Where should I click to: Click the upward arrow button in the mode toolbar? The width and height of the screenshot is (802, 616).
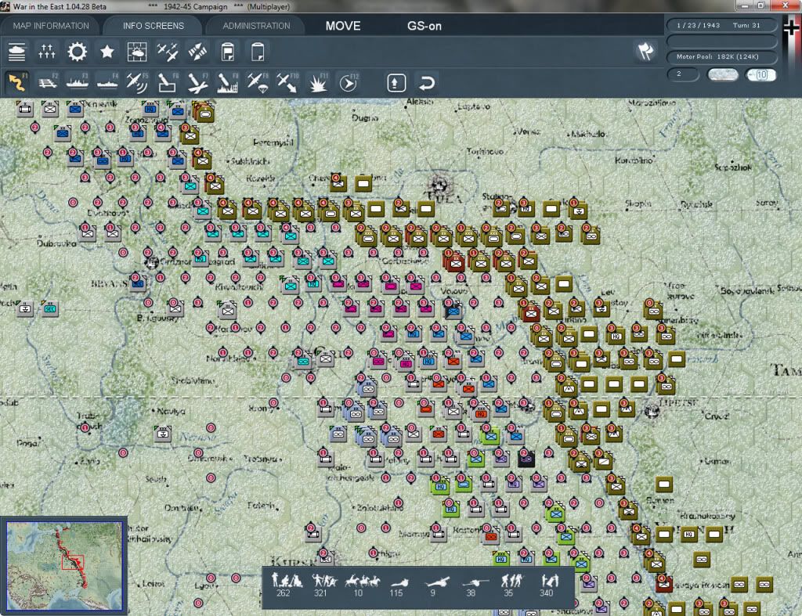tap(396, 82)
